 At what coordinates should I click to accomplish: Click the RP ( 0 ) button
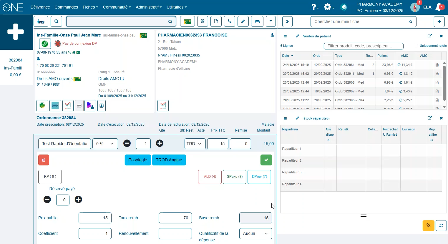click(x=50, y=177)
